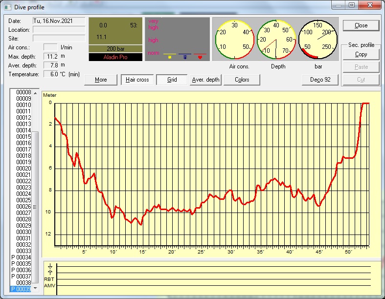The image size is (385, 299).
Task: Click the Date field
Action: click(x=59, y=21)
